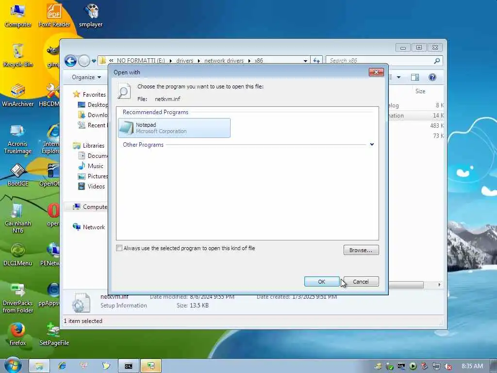The image size is (497, 373).
Task: Confirm with the OK button
Action: point(322,282)
